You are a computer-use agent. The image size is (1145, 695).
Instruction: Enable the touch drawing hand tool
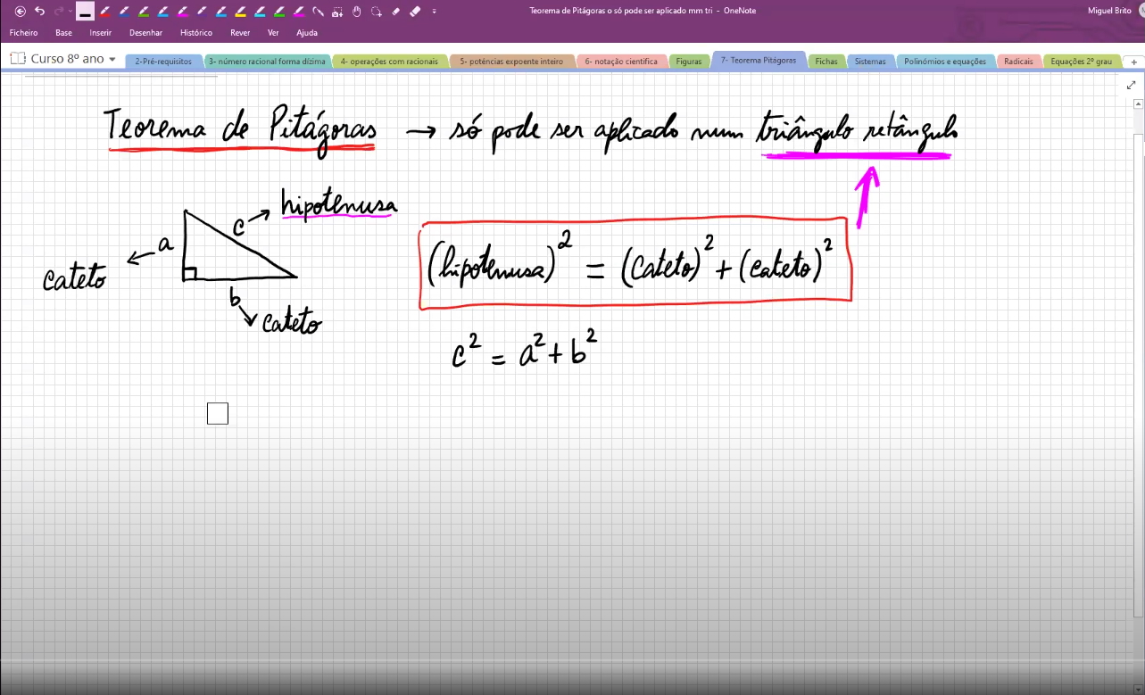point(357,12)
